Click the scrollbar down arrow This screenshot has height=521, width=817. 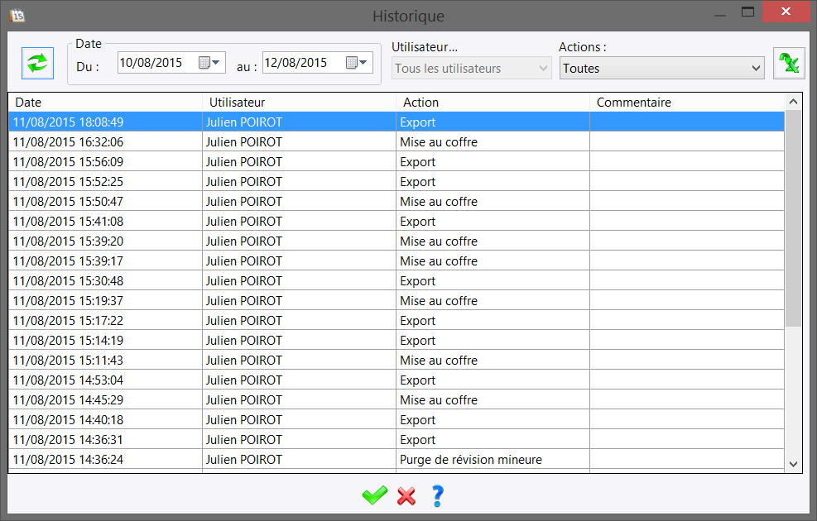(793, 464)
